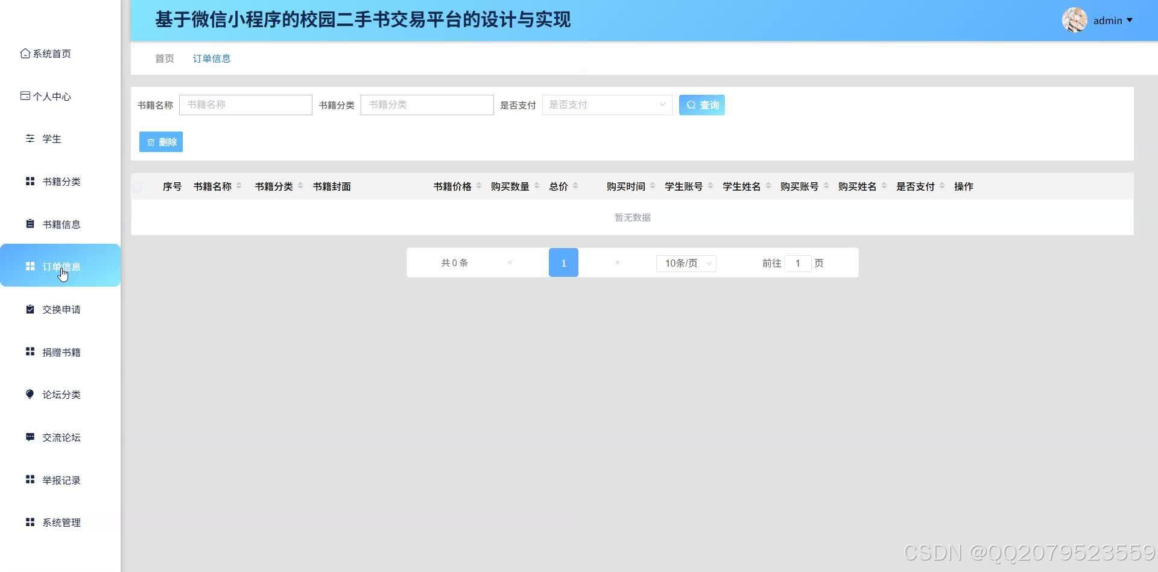This screenshot has width=1158, height=572.
Task: Click the grid icon beside 系统管理
Action: coord(30,522)
